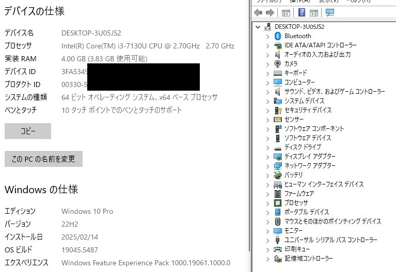The image size is (396, 272).
Task: Click the webcam icon next to カメラ
Action: (x=278, y=64)
